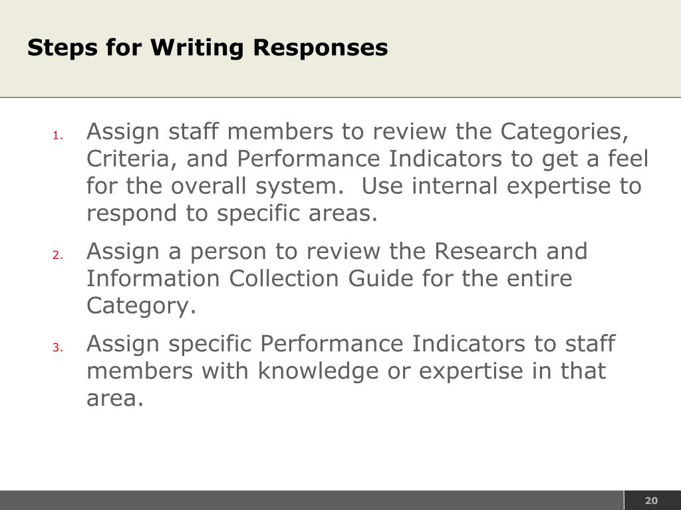Viewport: 681px width, 510px height.
Task: Click the red list number 2
Action: pyautogui.click(x=58, y=255)
